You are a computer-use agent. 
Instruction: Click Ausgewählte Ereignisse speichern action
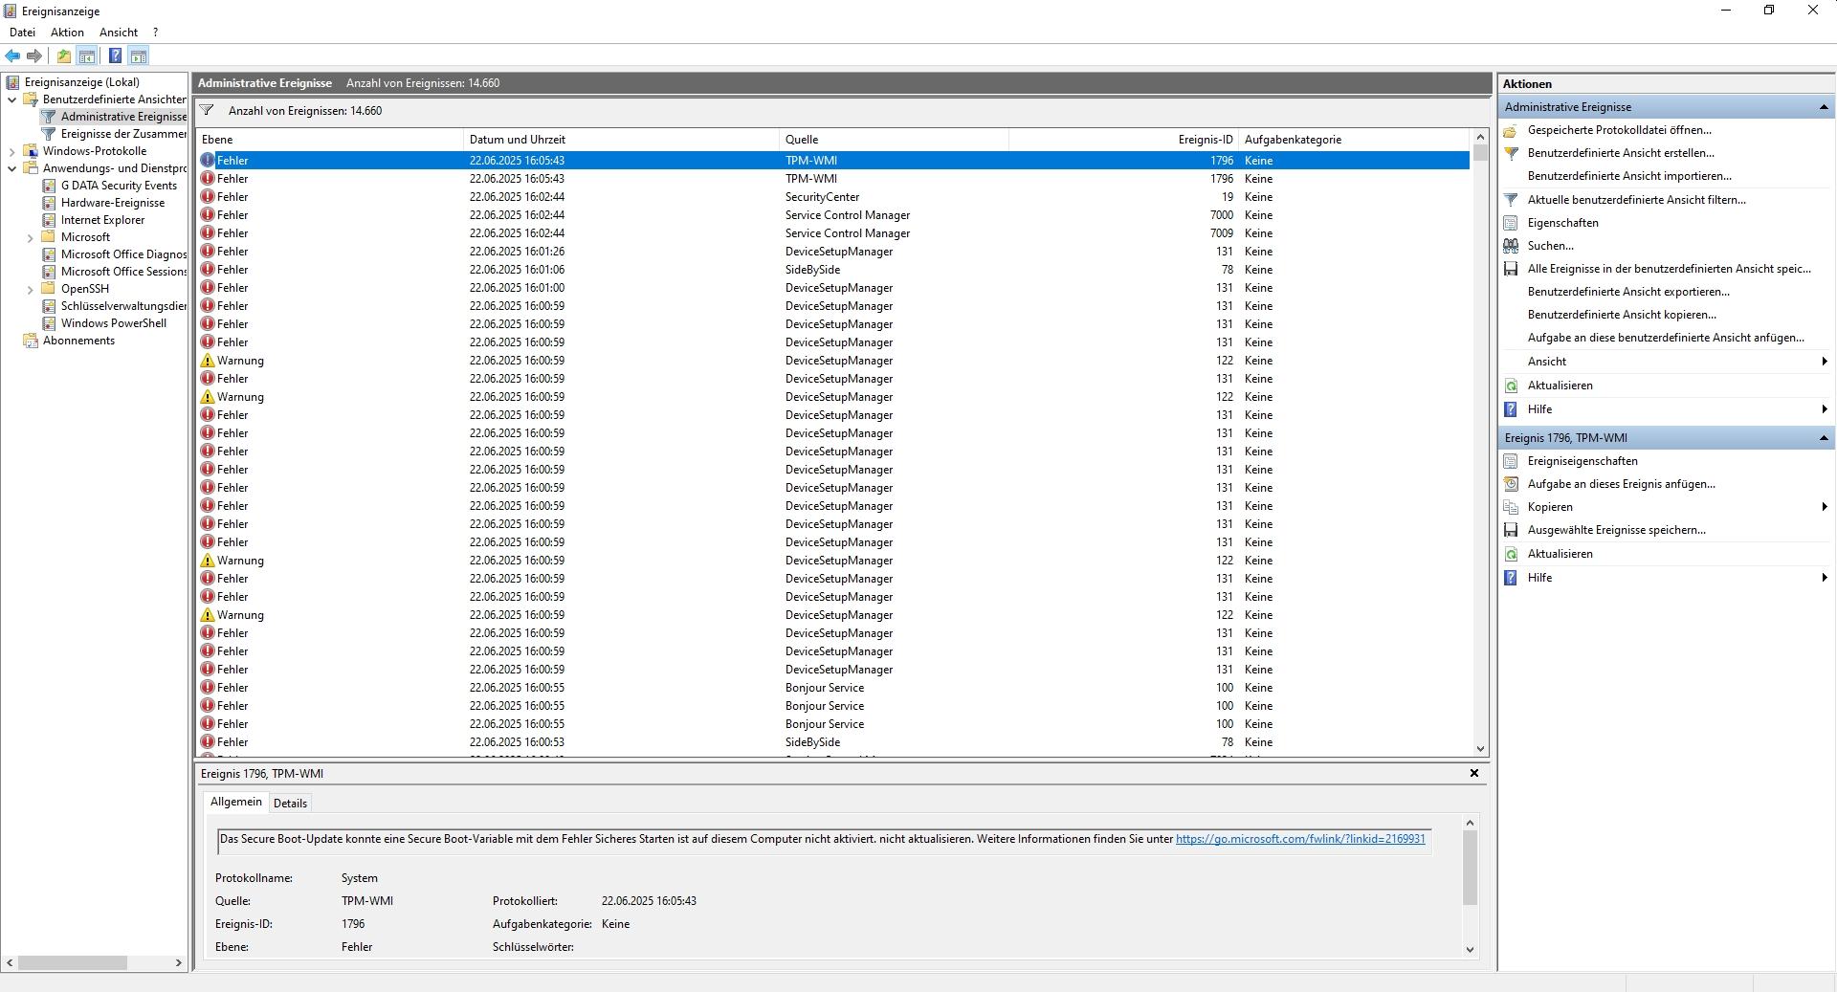(x=1616, y=530)
